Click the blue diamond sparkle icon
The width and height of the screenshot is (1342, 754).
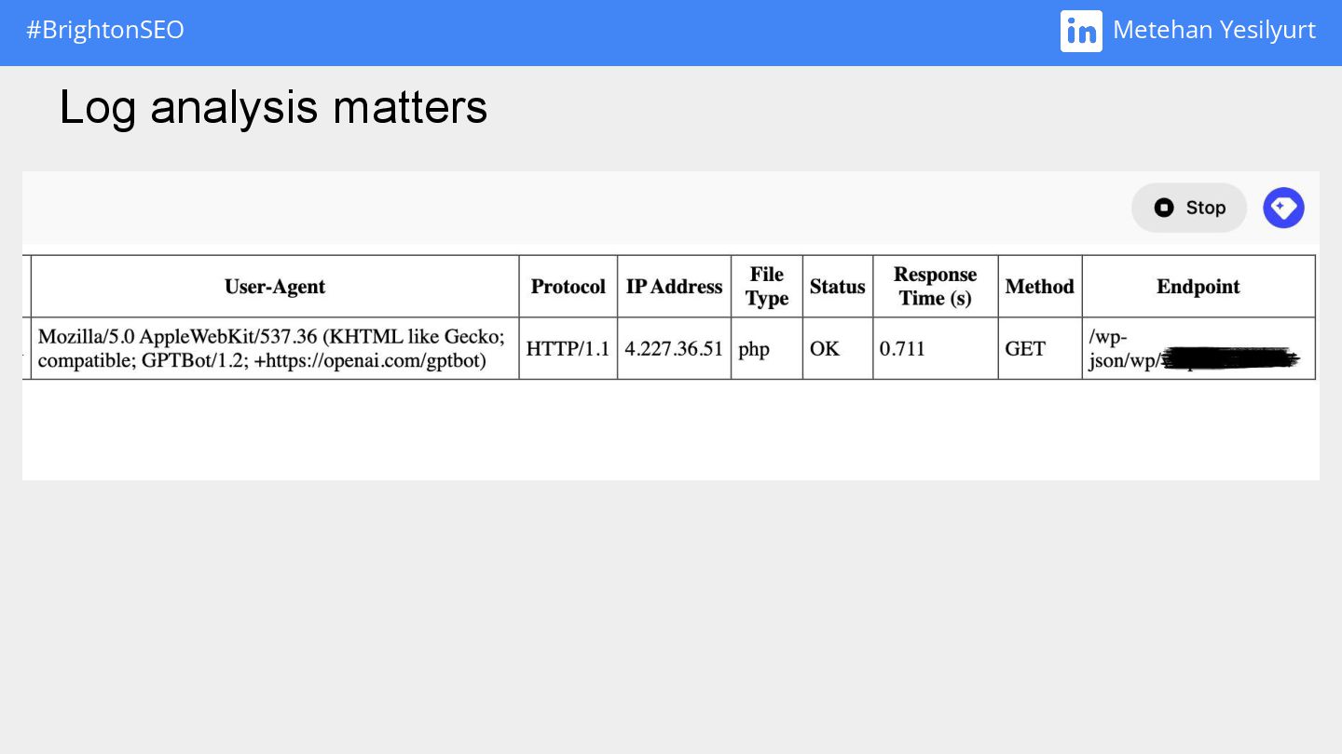coord(1283,208)
